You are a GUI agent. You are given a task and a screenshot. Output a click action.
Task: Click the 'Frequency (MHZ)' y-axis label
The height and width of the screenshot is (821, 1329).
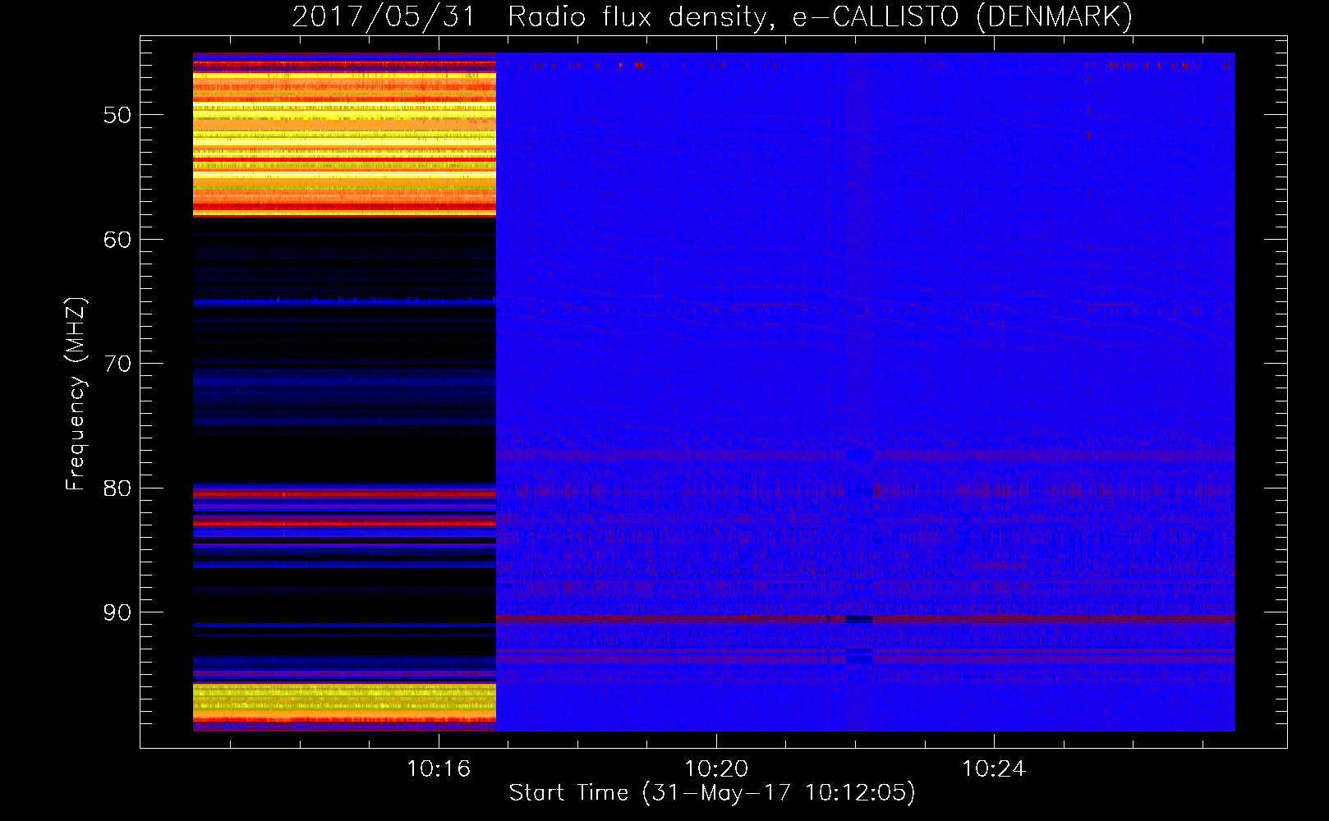click(x=76, y=394)
